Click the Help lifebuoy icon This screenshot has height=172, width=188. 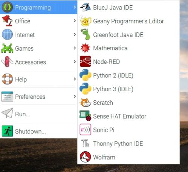[7, 79]
